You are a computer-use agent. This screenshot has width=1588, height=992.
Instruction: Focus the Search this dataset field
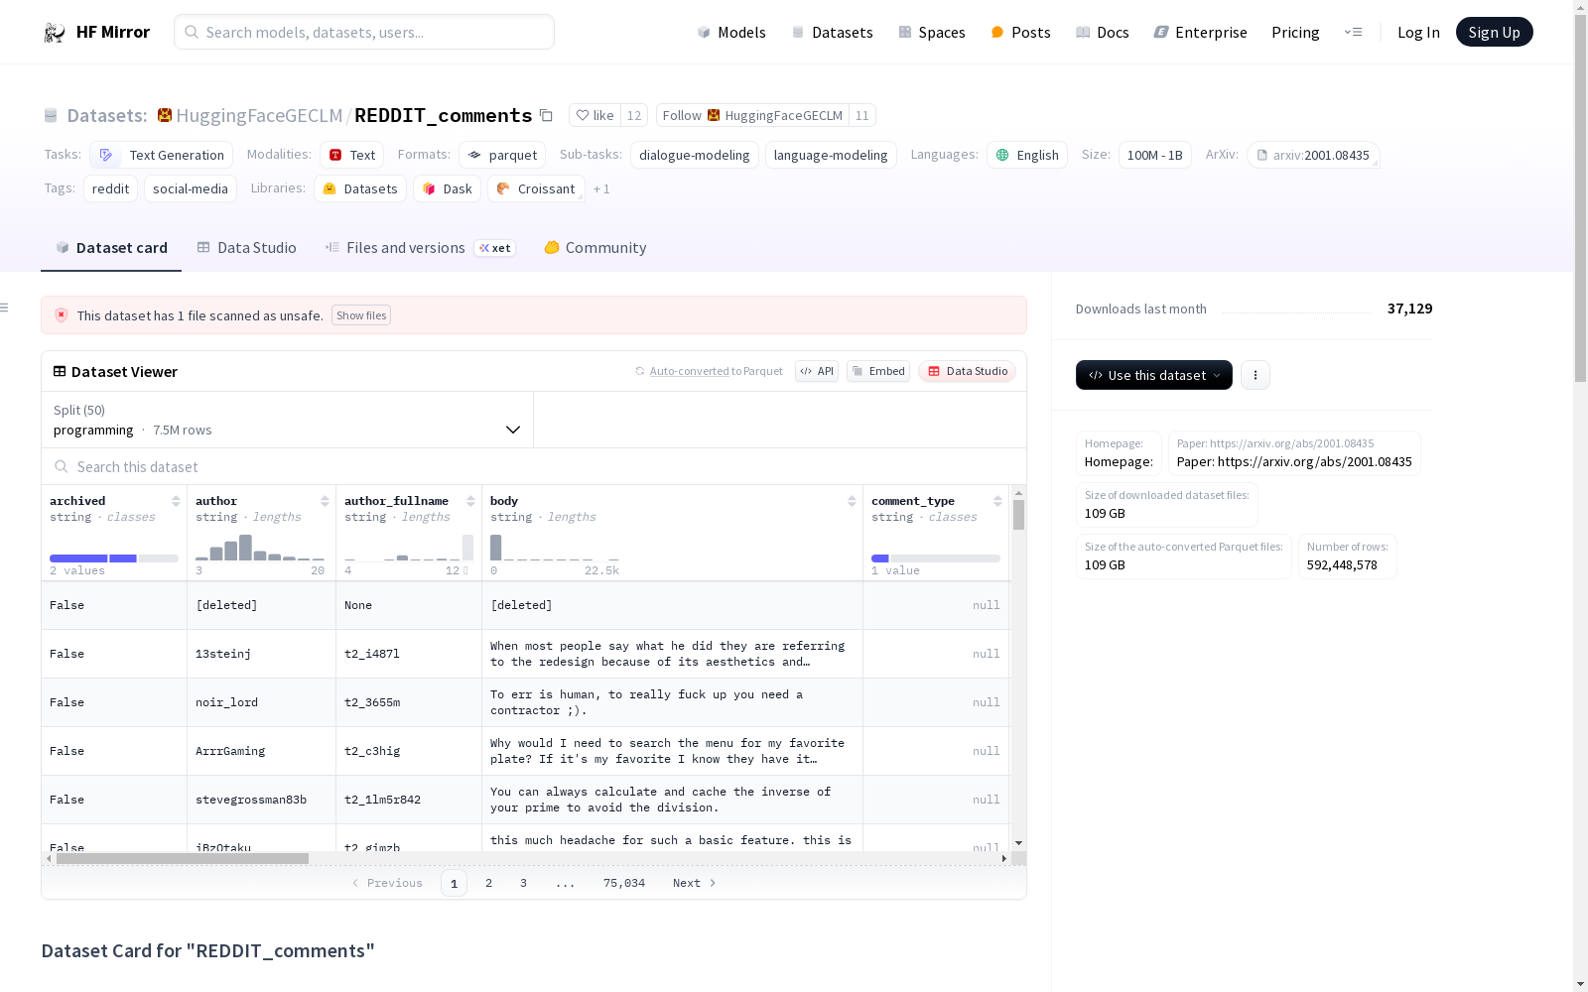pyautogui.click(x=534, y=466)
